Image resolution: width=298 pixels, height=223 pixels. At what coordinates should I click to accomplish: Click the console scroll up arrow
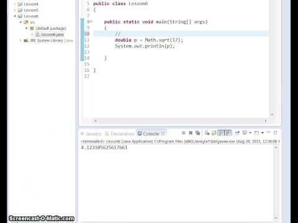coord(276,147)
